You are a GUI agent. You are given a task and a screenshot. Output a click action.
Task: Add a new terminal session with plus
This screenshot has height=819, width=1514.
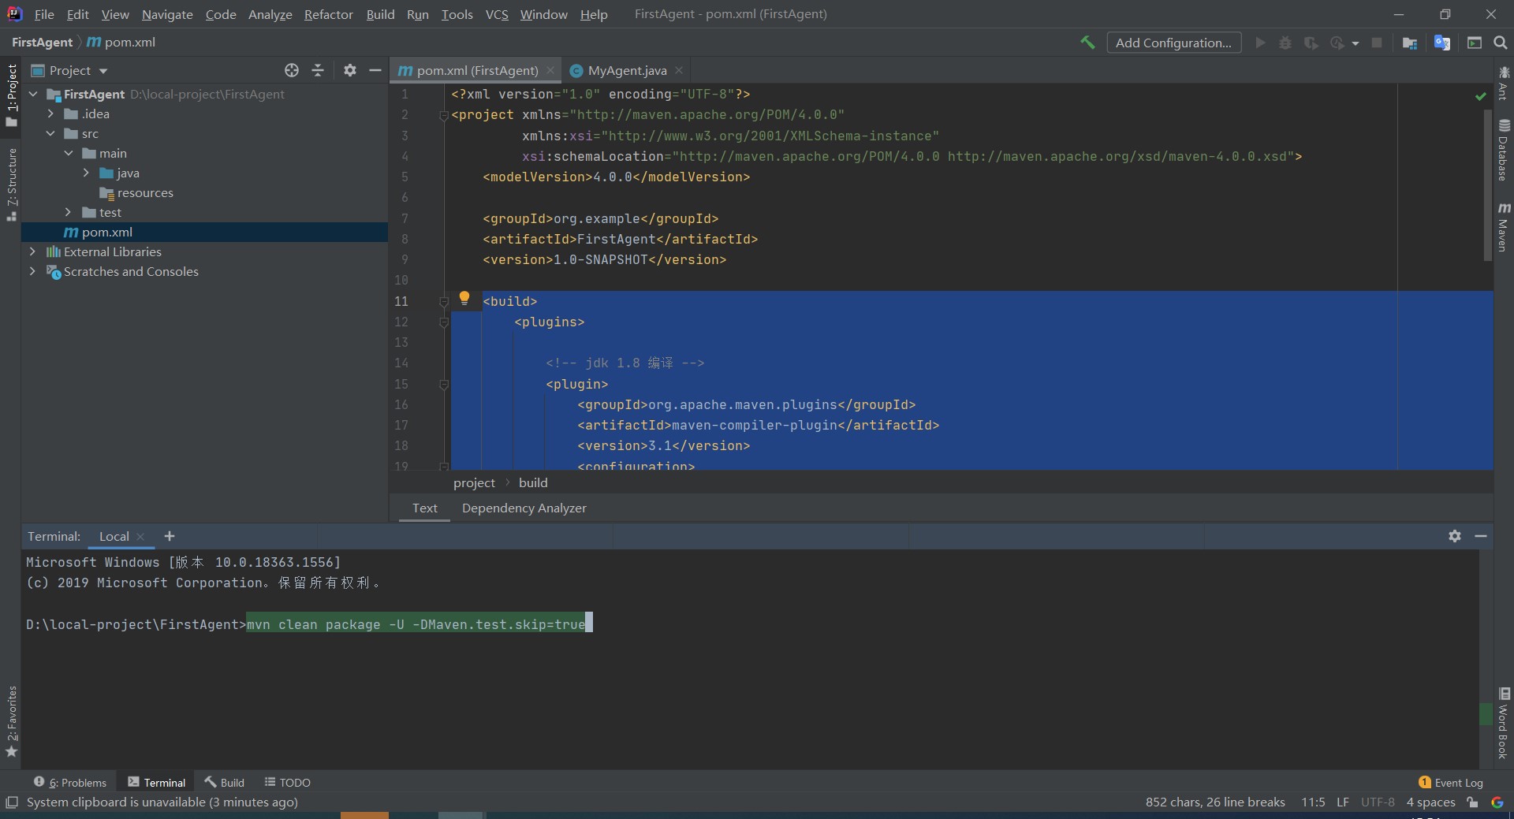click(x=170, y=536)
